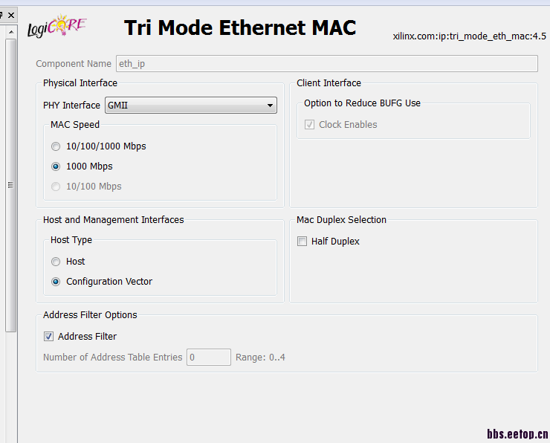
Task: Click the Number of Address Table Entries field
Action: 209,357
